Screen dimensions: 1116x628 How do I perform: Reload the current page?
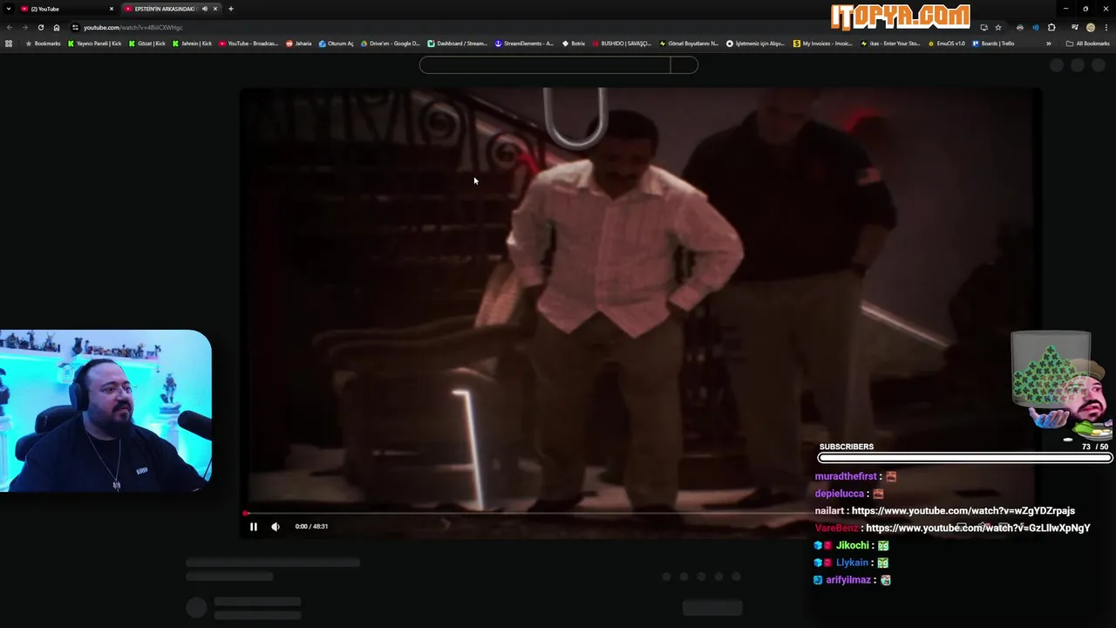(40, 27)
